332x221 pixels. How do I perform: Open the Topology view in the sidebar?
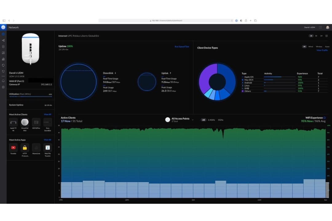click(3, 40)
